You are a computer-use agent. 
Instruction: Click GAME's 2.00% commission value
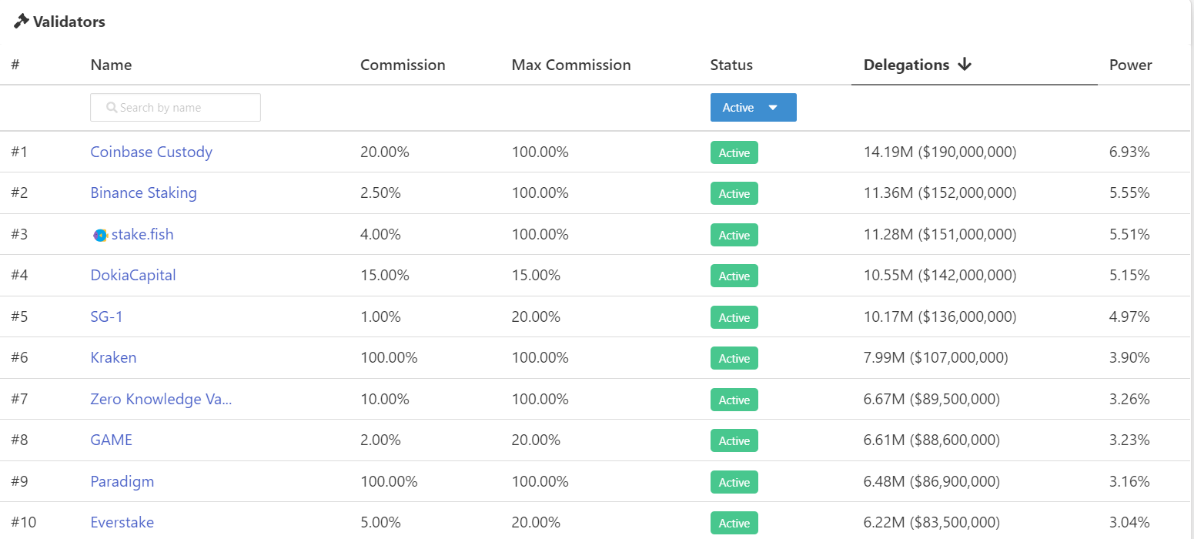pyautogui.click(x=380, y=440)
